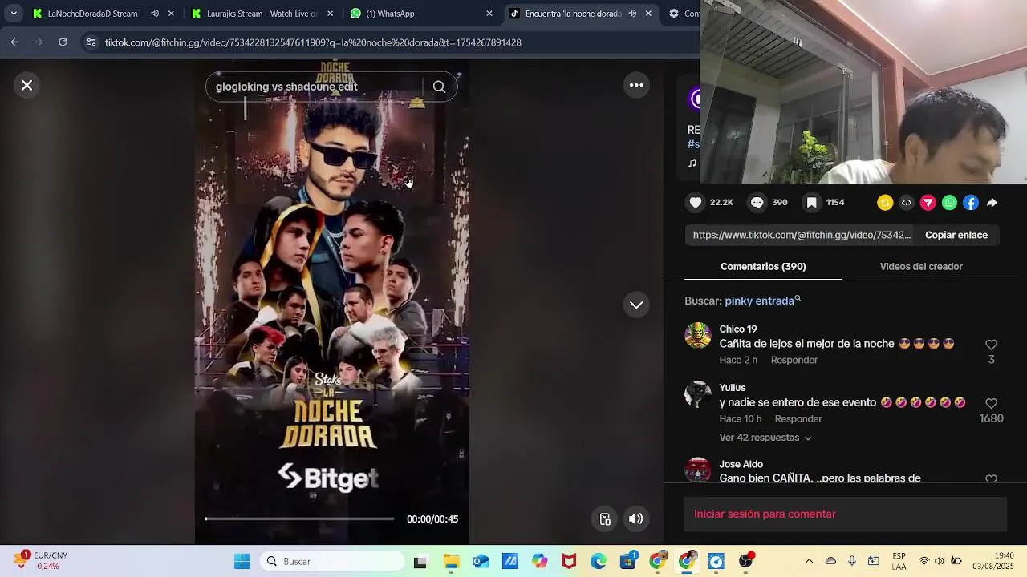Click the search magnifier in the video search box
Viewport: 1027px width, 577px height.
click(x=439, y=87)
